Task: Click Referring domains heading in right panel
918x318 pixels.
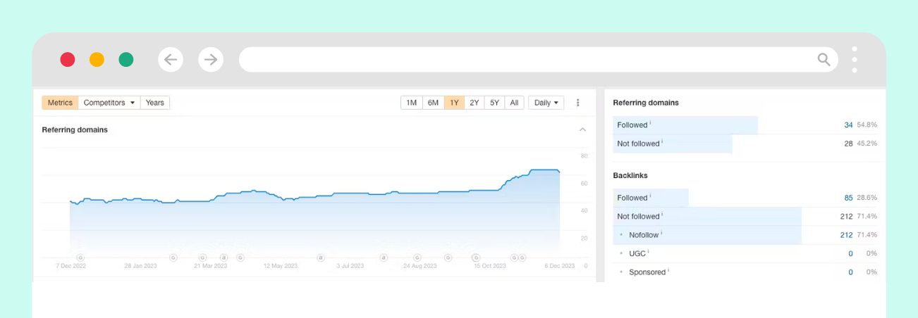Action: pos(646,103)
